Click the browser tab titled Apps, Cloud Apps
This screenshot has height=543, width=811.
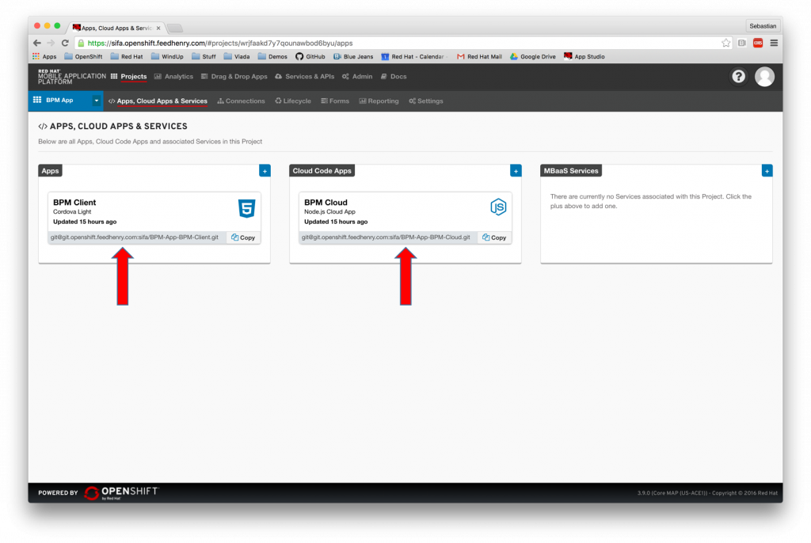(x=117, y=28)
